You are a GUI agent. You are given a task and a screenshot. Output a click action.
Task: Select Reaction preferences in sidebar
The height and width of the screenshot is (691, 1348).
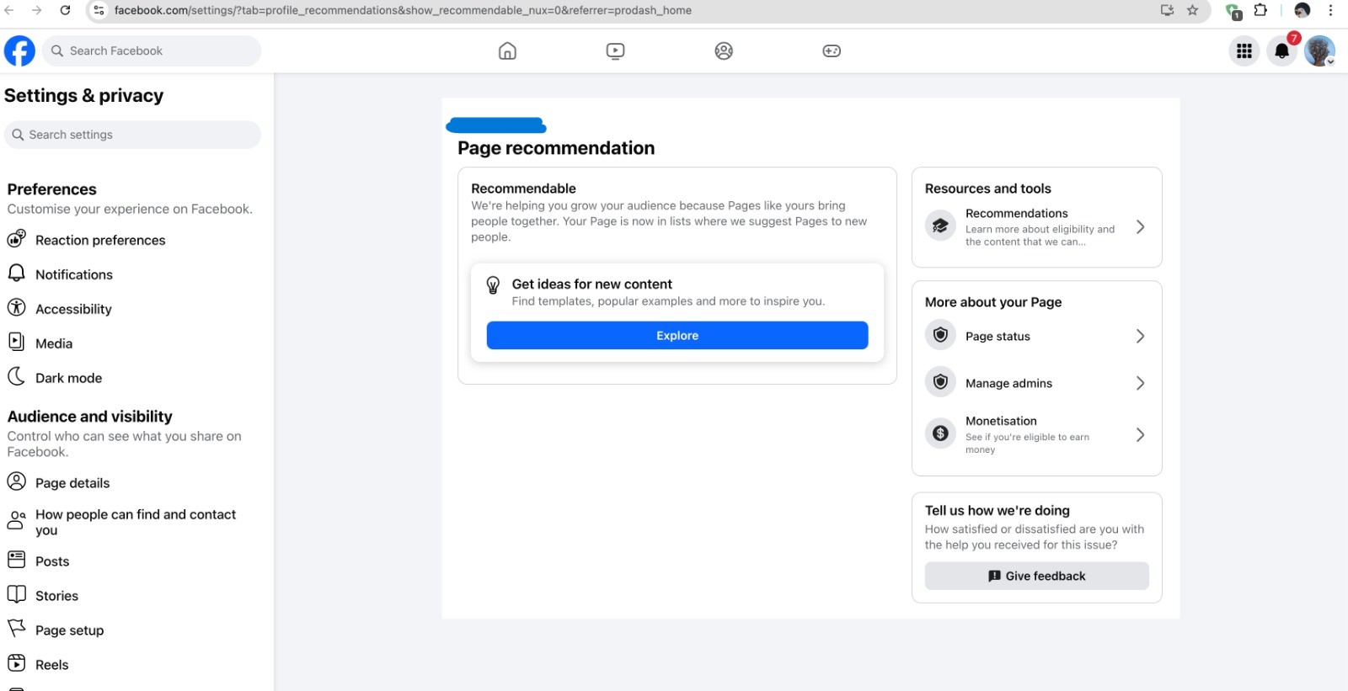point(100,241)
